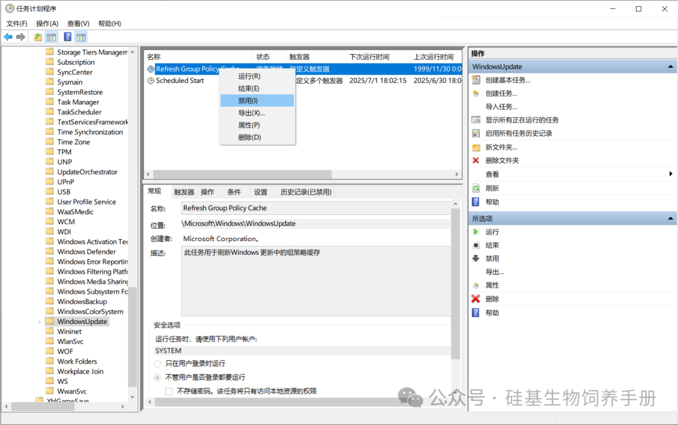Screen dimensions: 678x425
Task: Toggle the 不存储密码 checkbox
Action: point(169,391)
